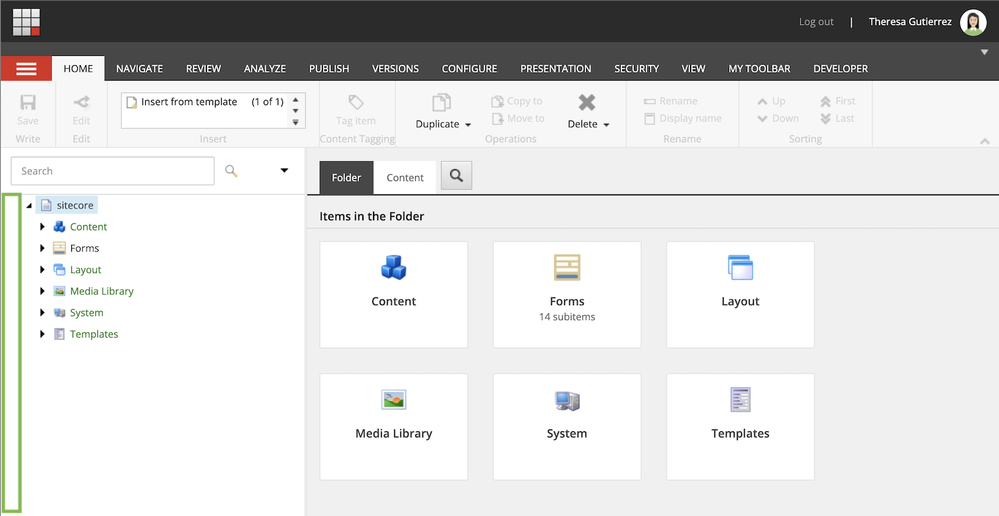Click the Up sorting button
Image resolution: width=999 pixels, height=516 pixels.
click(x=772, y=101)
